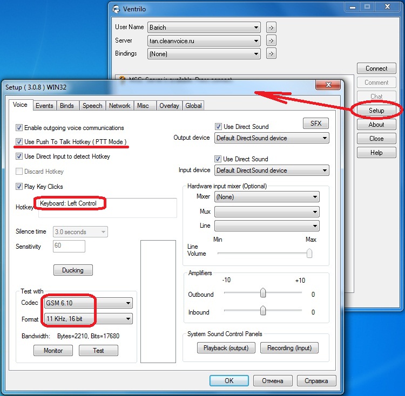Click the Inbound amplifier slider handle
405x396 pixels.
tap(263, 311)
